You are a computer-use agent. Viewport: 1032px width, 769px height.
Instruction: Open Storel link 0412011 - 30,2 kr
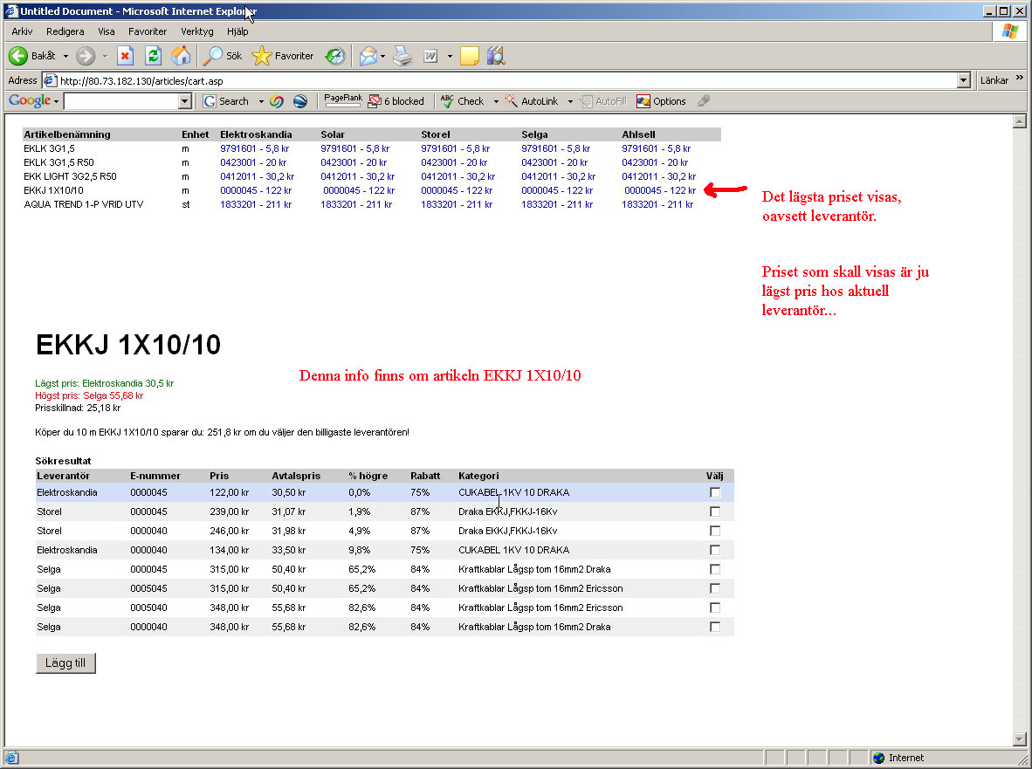click(x=458, y=176)
